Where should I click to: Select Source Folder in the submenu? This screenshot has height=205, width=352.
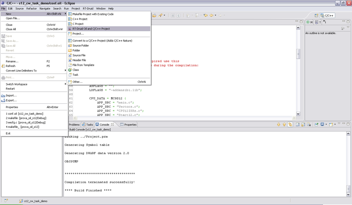[109, 46]
